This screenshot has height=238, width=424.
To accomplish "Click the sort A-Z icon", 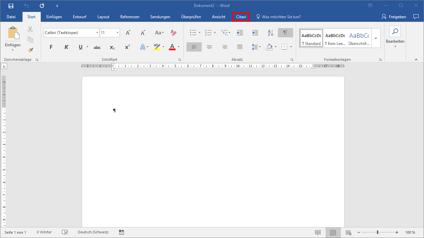I will pos(270,32).
